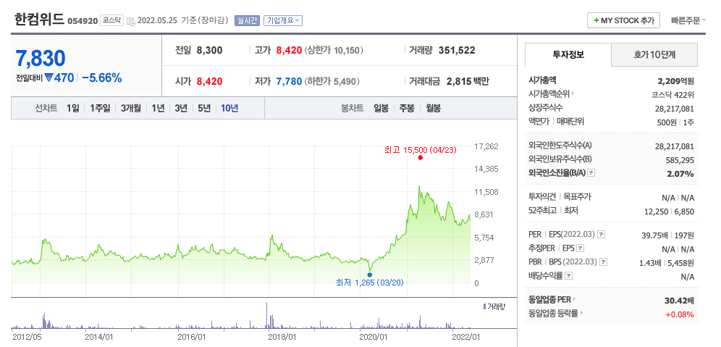Click the 거래량 legend marker in volume chart
This screenshot has width=721, height=347.
(x=484, y=306)
